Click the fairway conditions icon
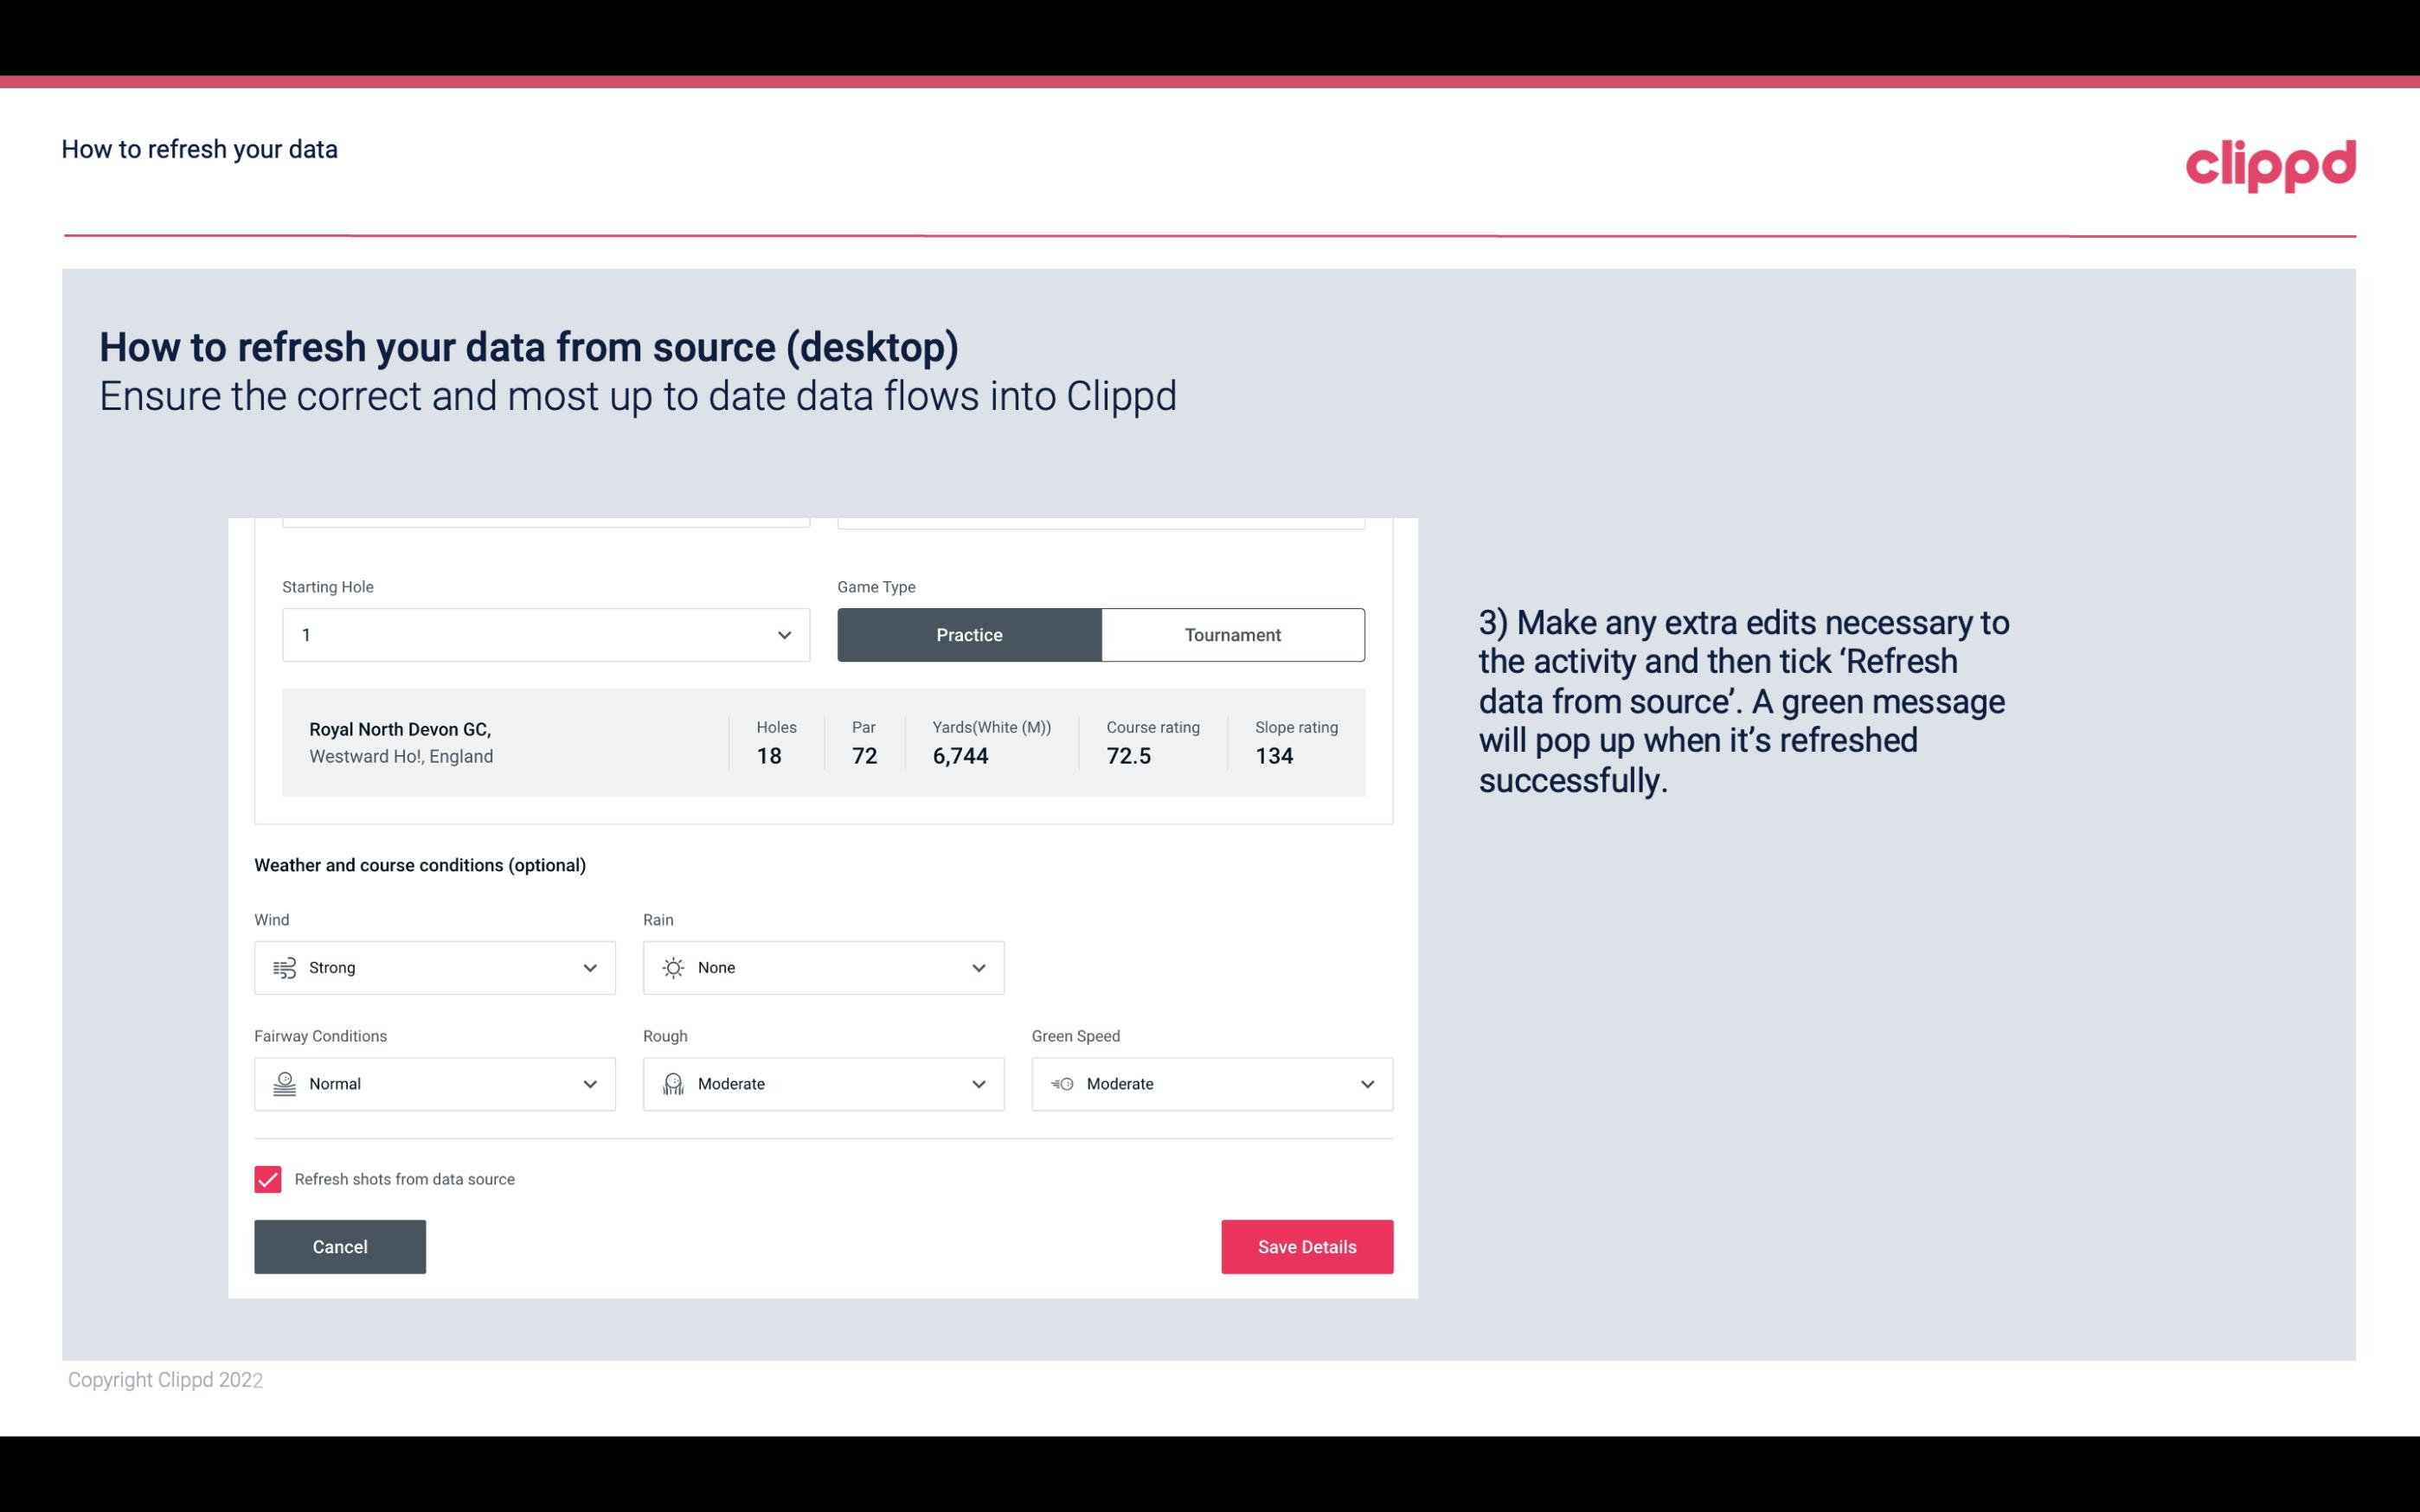Screen dimensions: 2420x1512 (x=282, y=1084)
